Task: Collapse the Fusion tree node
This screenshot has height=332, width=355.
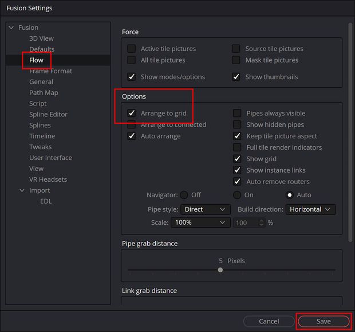Action: 11,28
